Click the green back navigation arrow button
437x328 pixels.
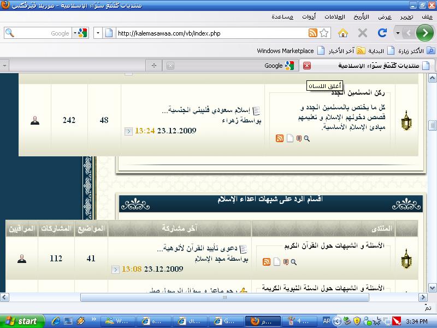click(x=424, y=33)
